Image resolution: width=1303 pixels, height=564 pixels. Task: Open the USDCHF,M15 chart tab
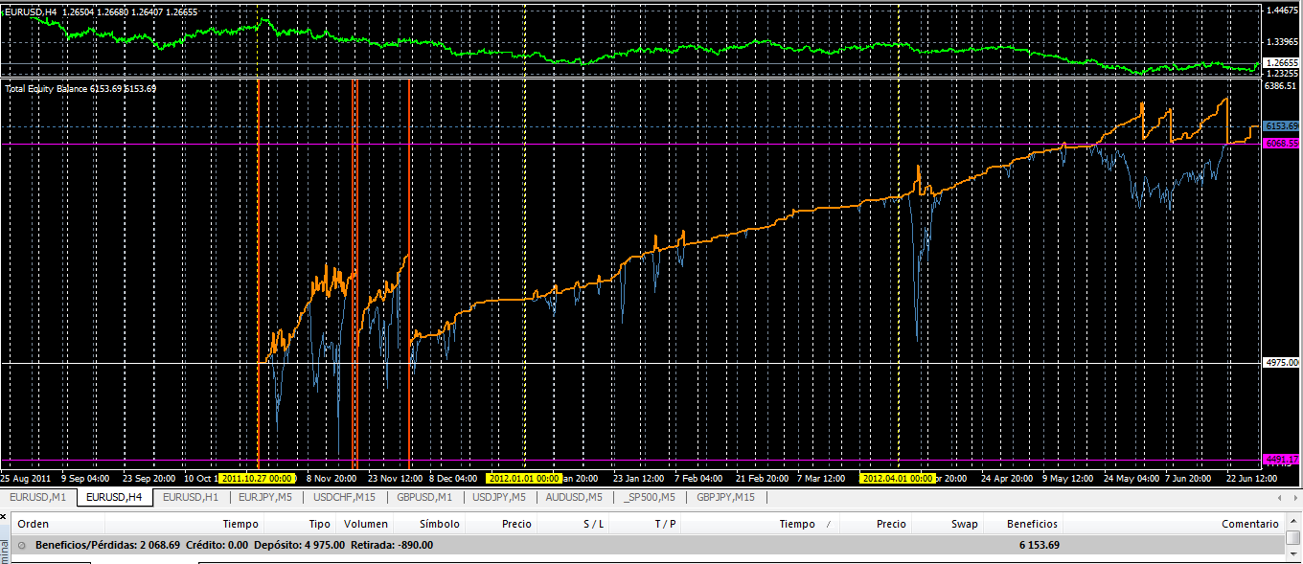(x=345, y=497)
